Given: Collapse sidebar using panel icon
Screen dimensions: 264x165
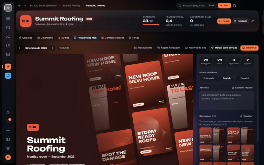Looking at the screenshot, I should click(x=8, y=139).
